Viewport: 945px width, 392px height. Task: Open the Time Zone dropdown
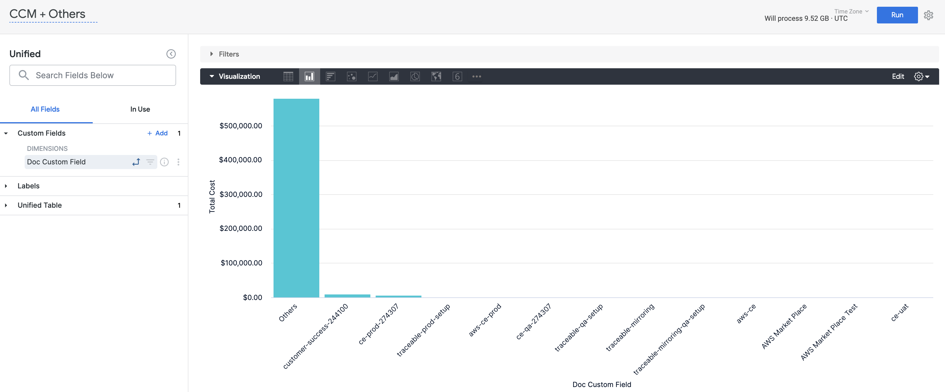(851, 11)
